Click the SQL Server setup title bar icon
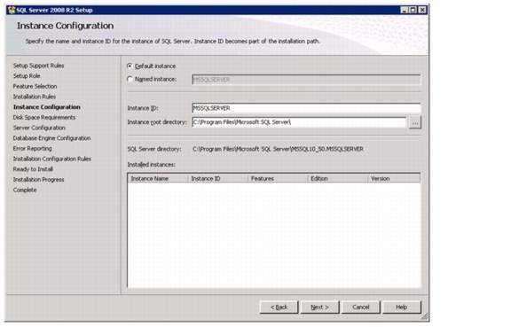Image resolution: width=511 pixels, height=327 pixels. click(x=12, y=10)
